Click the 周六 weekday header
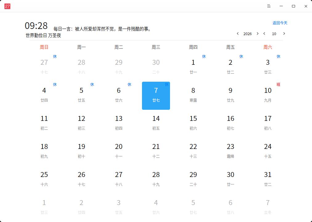Viewport: 312px width, 222px height. pyautogui.click(x=268, y=47)
